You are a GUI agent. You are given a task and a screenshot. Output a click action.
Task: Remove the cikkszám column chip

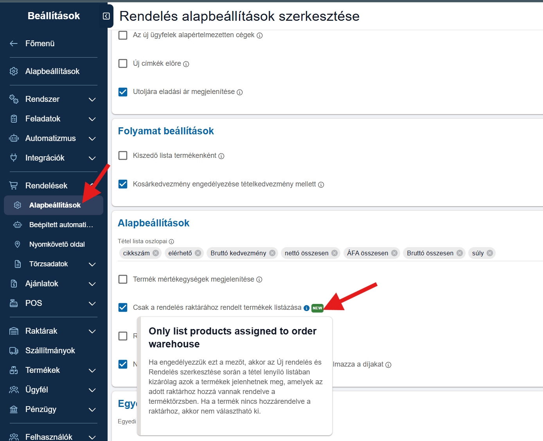pyautogui.click(x=156, y=253)
